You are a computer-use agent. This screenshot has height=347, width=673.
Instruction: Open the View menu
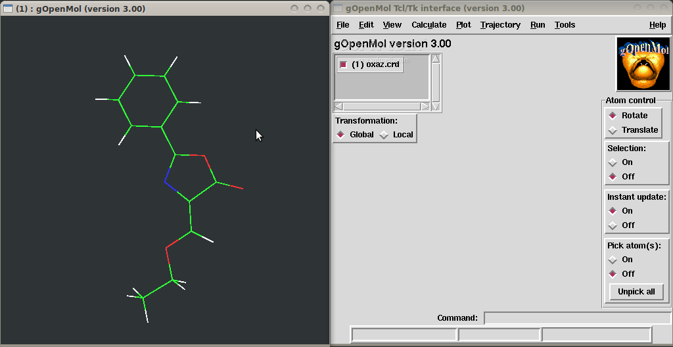click(x=392, y=25)
